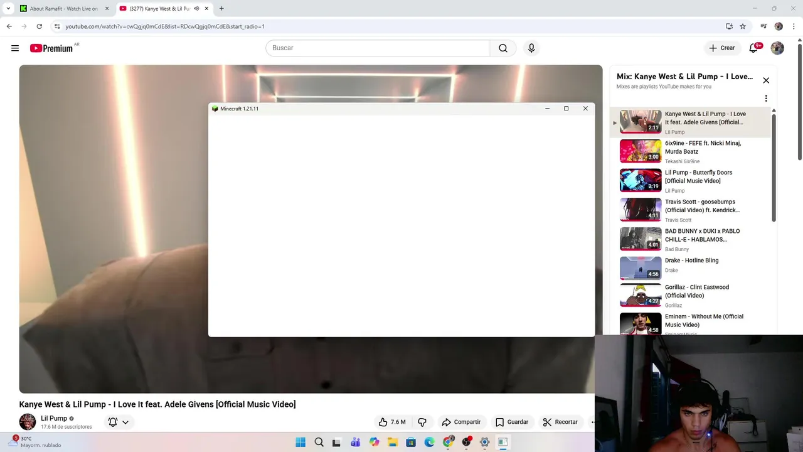Open Microsoft Edge from the taskbar

pyautogui.click(x=429, y=443)
